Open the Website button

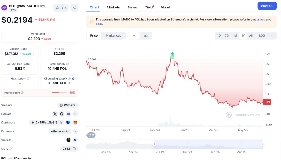(68, 105)
